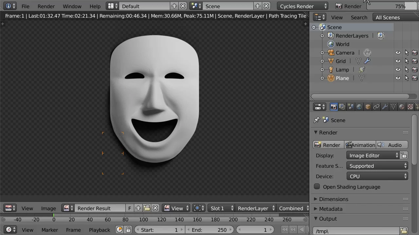Switch to Render properties tab
This screenshot has height=235, width=419.
(334, 107)
